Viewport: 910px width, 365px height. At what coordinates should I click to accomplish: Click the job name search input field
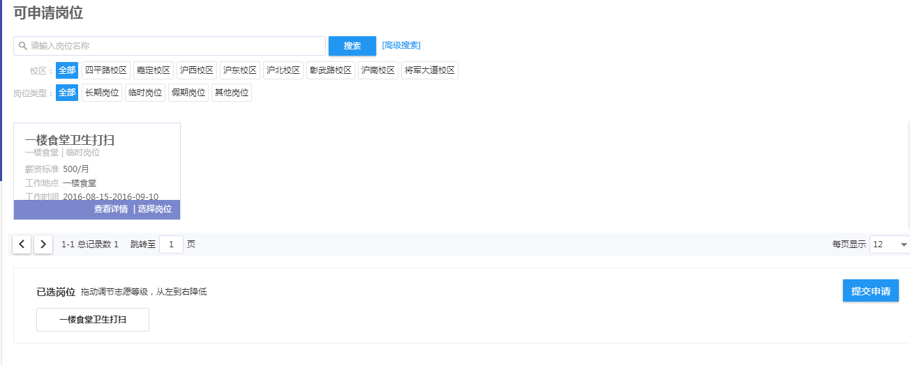pyautogui.click(x=174, y=46)
